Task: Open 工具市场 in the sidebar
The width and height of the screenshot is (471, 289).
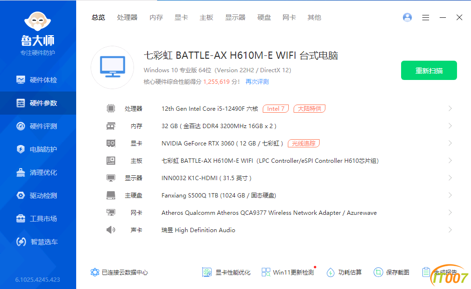Action: 38,219
